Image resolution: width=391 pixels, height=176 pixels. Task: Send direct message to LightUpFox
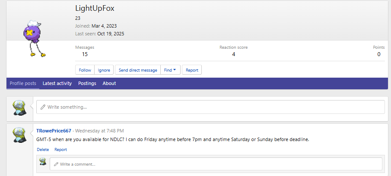(x=138, y=70)
